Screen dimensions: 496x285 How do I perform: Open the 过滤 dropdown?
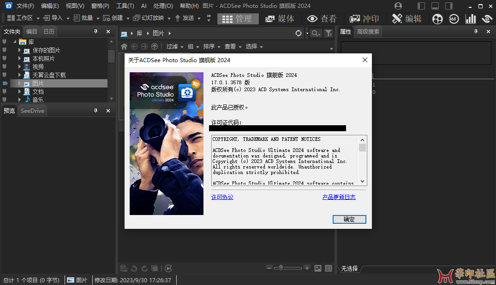175,47
